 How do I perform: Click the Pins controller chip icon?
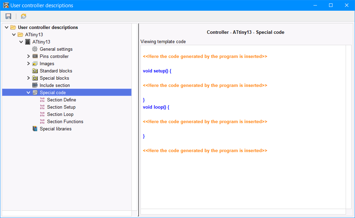pyautogui.click(x=35, y=56)
